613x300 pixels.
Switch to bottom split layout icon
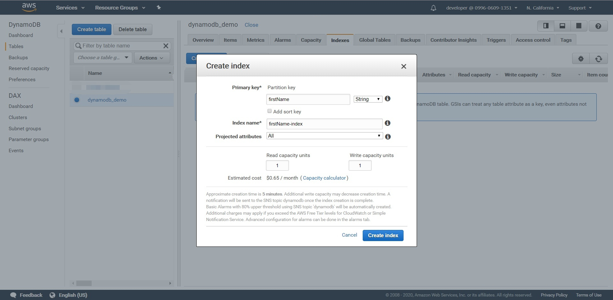tap(562, 26)
